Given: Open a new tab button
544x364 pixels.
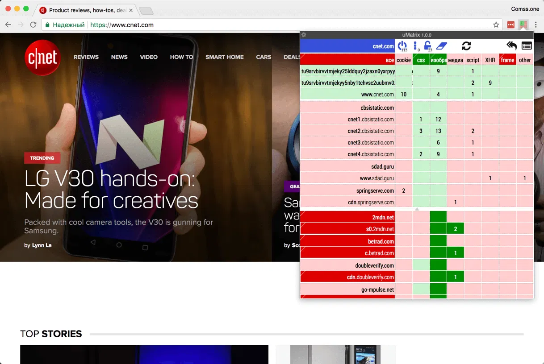Looking at the screenshot, I should pos(146,10).
